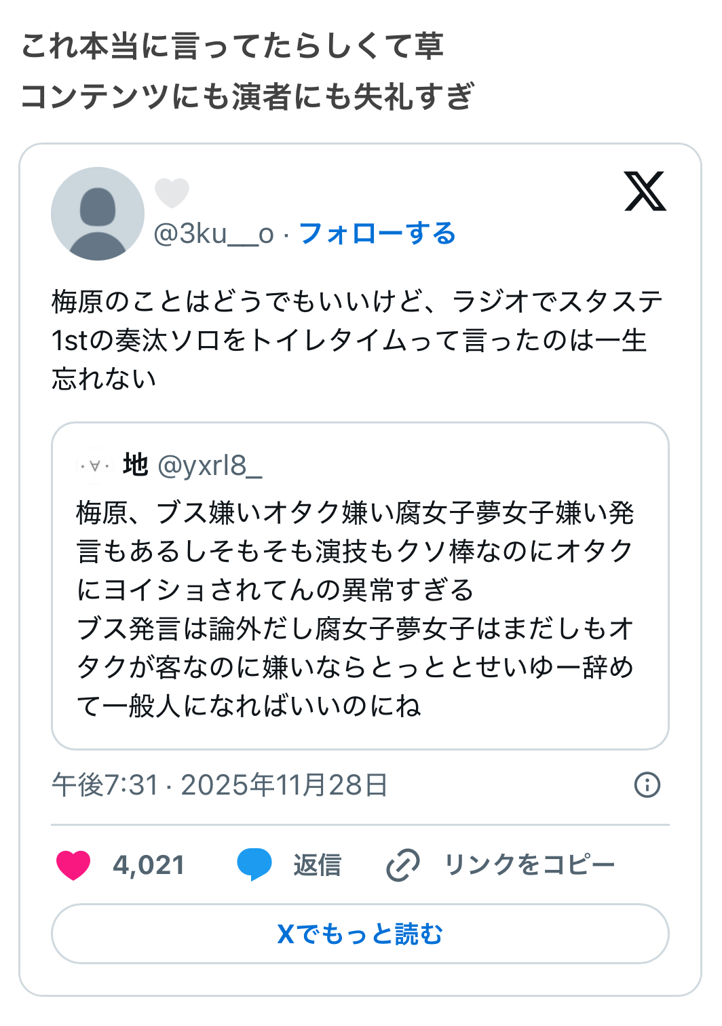
Task: Click the blue reply bubble icon
Action: point(254,865)
